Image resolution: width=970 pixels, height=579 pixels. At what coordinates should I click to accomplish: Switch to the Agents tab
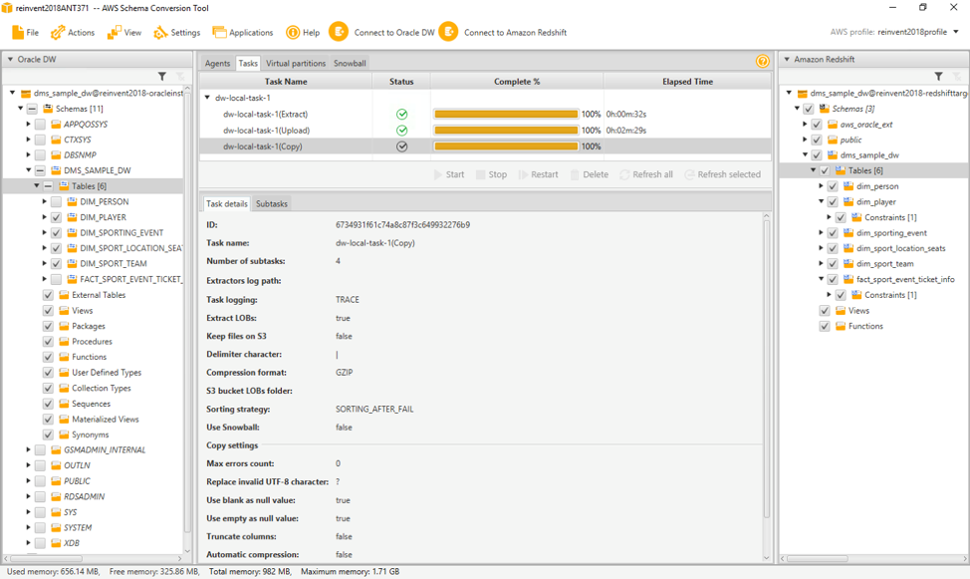(x=217, y=63)
